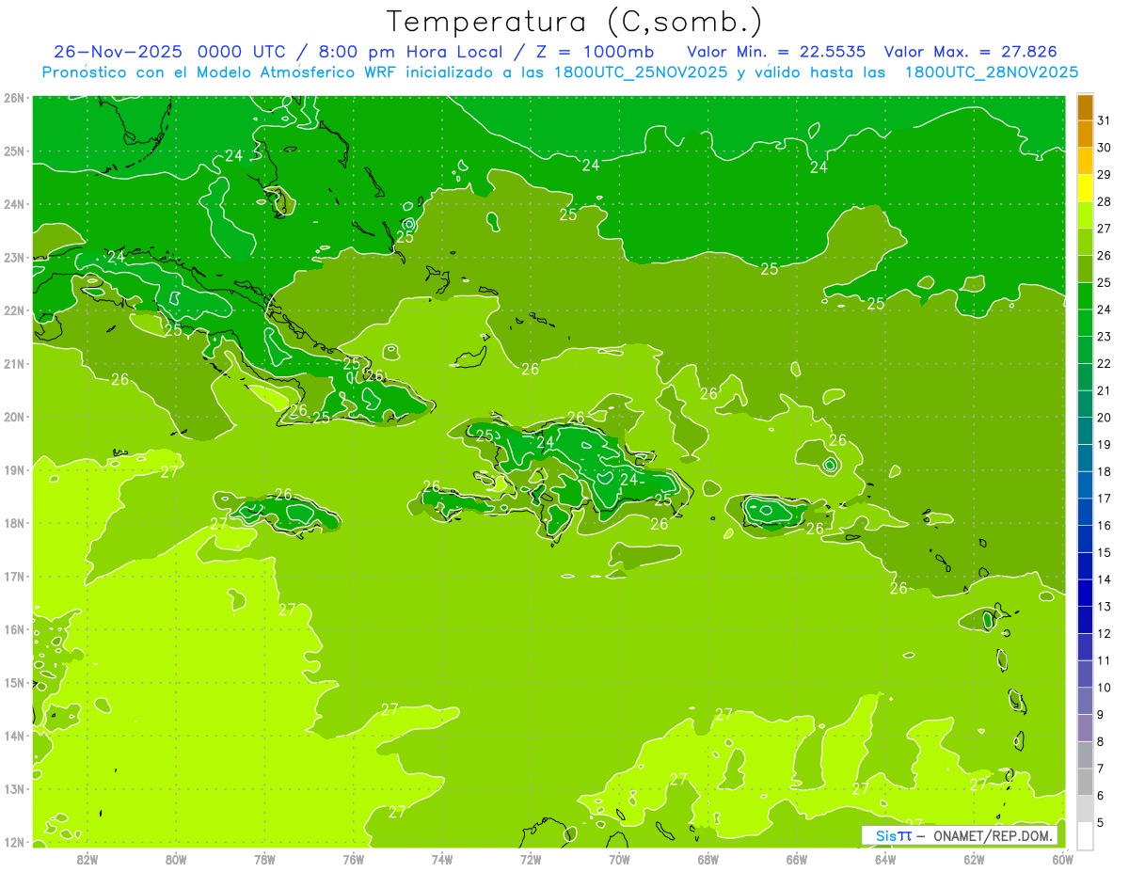The width and height of the screenshot is (1129, 872).
Task: Click the 15N latitude axis label
Action: click(14, 682)
